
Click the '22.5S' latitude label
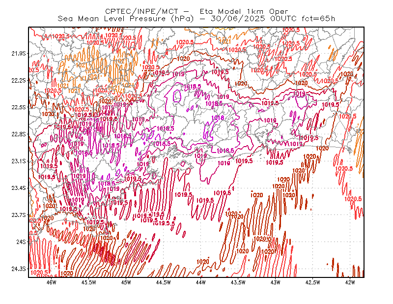click(x=19, y=107)
